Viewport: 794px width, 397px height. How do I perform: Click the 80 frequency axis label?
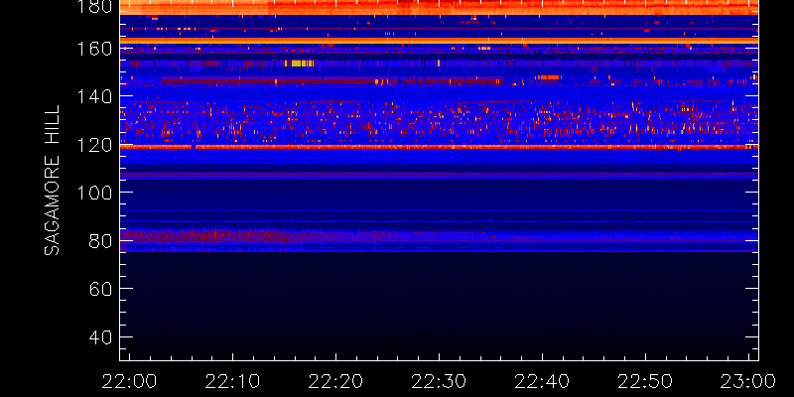pyautogui.click(x=100, y=240)
